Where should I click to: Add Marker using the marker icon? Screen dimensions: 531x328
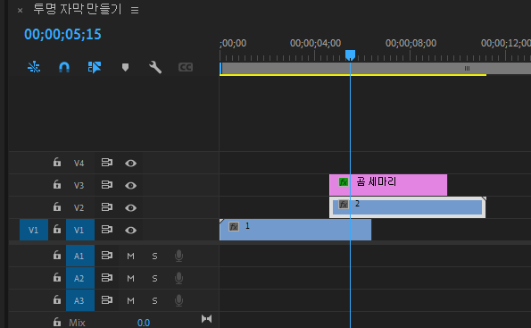[x=125, y=67]
